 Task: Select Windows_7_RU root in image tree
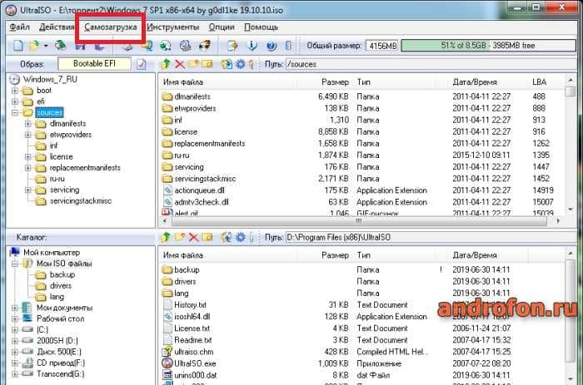point(50,80)
